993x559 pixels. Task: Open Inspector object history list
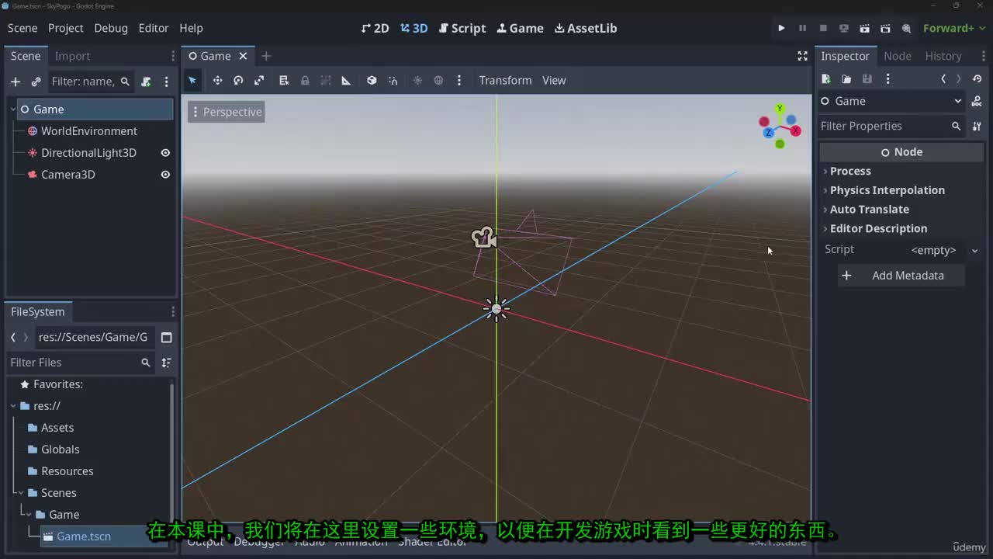(x=977, y=78)
